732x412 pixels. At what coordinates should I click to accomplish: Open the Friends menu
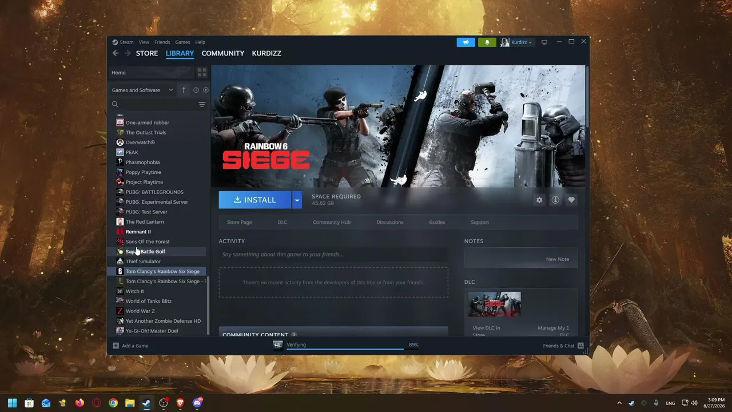(x=162, y=42)
